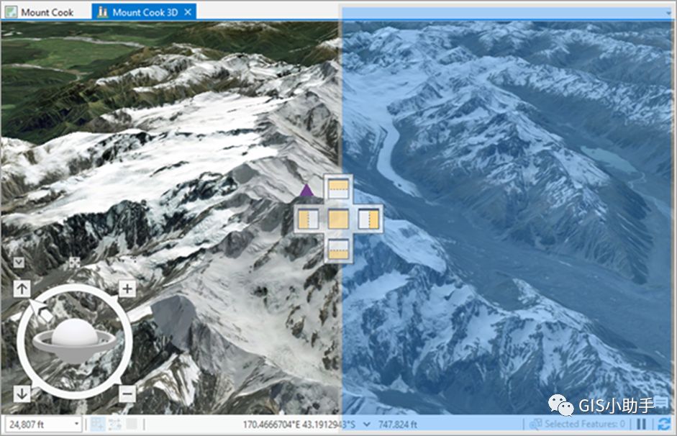Image resolution: width=677 pixels, height=436 pixels.
Task: Click the navigator north arrow heading indicator
Action: coord(40,312)
